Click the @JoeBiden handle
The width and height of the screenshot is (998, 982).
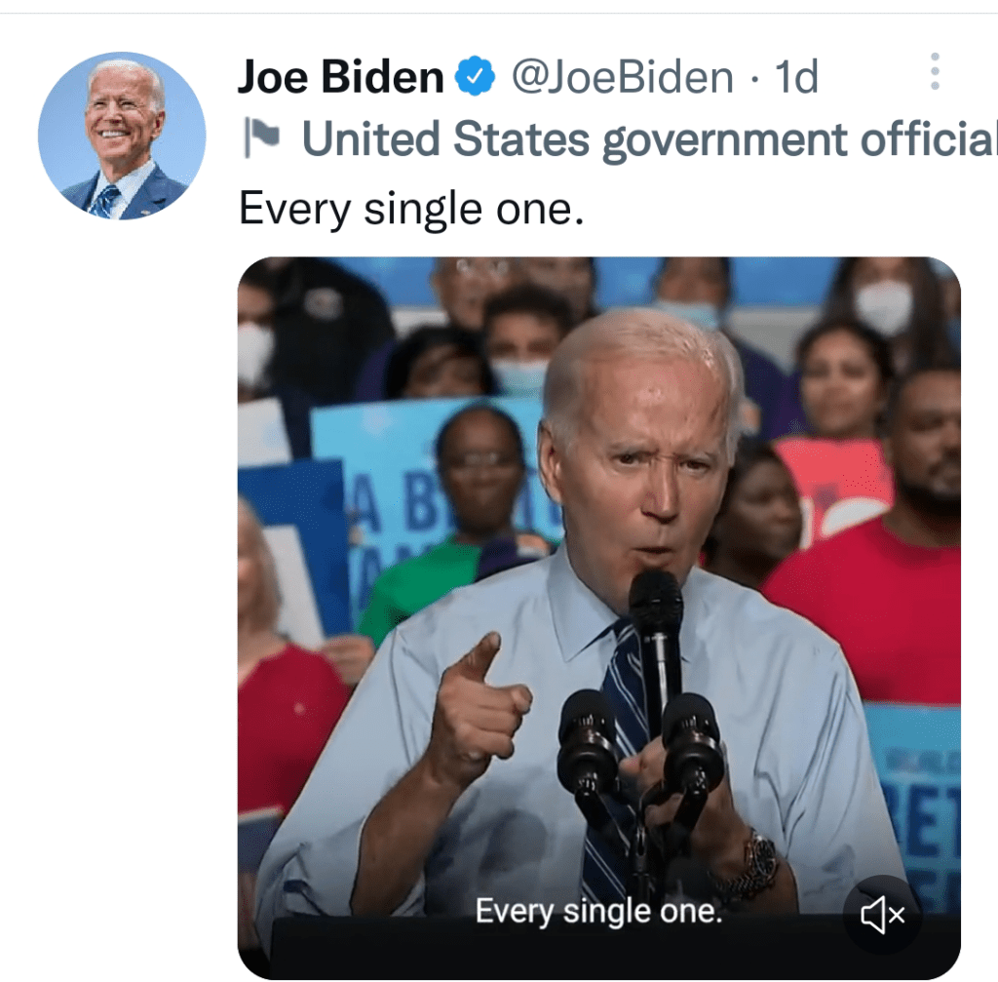coord(623,77)
